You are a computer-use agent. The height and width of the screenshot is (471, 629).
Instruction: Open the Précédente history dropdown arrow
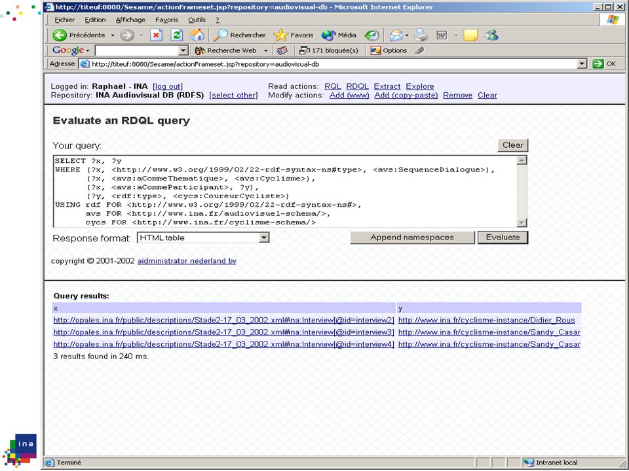point(112,35)
